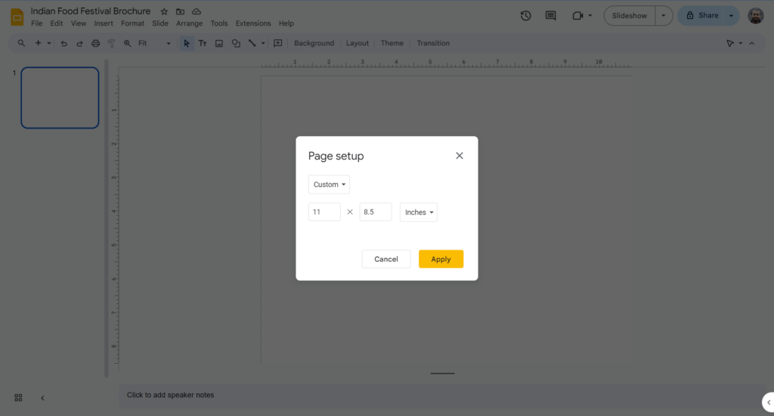
Task: Select slide 1 thumbnail in filmstrip
Action: [x=60, y=98]
